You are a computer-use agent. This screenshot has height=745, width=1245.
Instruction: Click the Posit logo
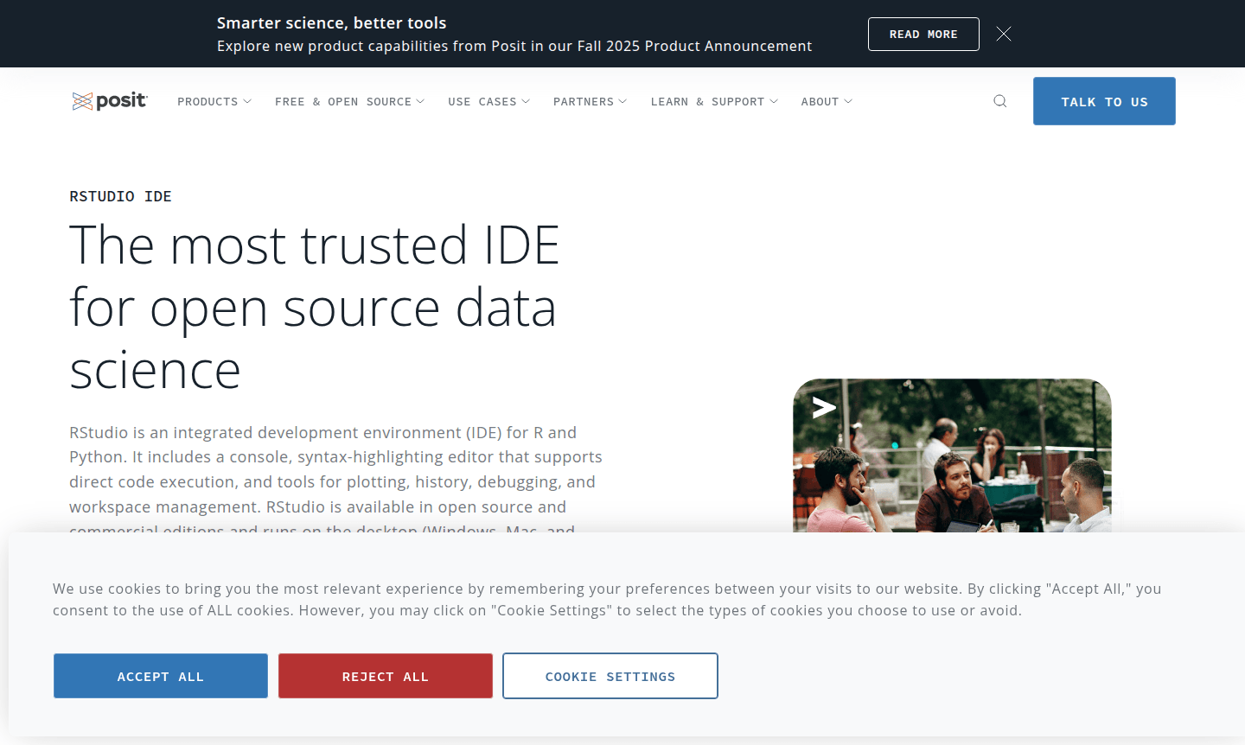110,101
